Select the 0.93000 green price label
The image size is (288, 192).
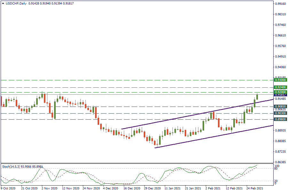[x=280, y=80]
